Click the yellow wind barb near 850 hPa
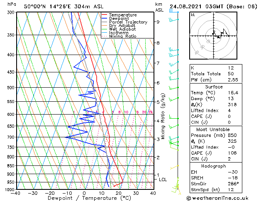This screenshot has height=201, width=261. pyautogui.click(x=174, y=167)
